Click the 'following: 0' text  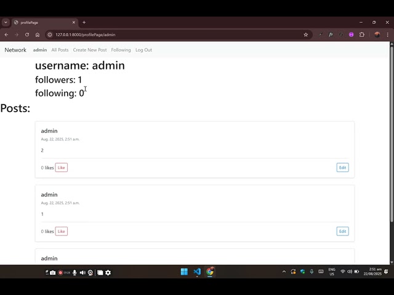coord(60,93)
